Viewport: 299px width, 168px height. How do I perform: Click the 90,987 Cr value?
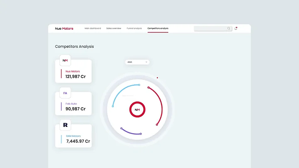tap(76, 109)
